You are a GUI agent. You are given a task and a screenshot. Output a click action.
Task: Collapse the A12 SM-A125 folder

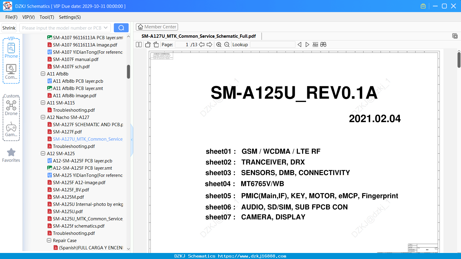coord(43,153)
